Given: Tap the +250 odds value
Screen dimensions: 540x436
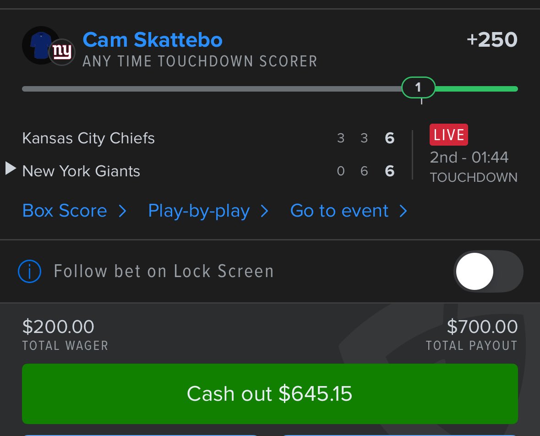Looking at the screenshot, I should point(492,40).
